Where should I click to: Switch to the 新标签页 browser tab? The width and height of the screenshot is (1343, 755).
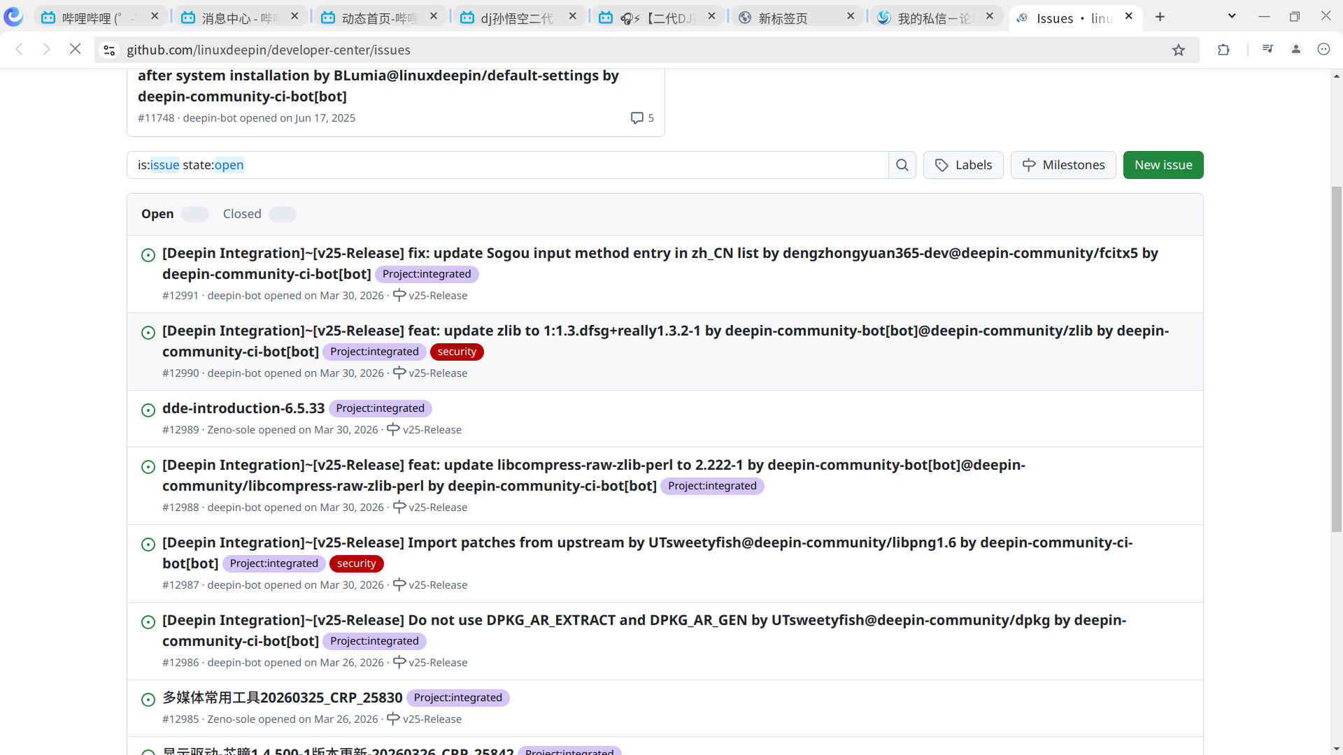783,18
